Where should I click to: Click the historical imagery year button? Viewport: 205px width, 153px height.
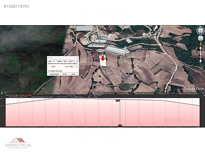pyautogui.click(x=5, y=93)
